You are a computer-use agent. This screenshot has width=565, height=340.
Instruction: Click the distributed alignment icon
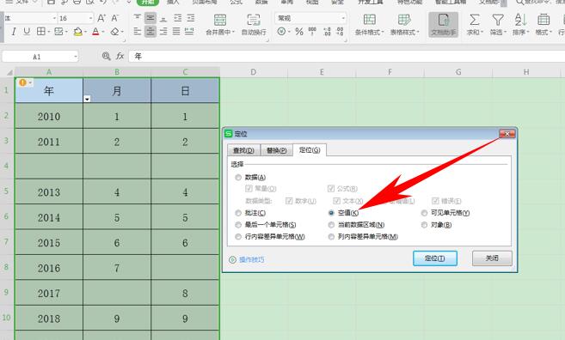pos(189,32)
